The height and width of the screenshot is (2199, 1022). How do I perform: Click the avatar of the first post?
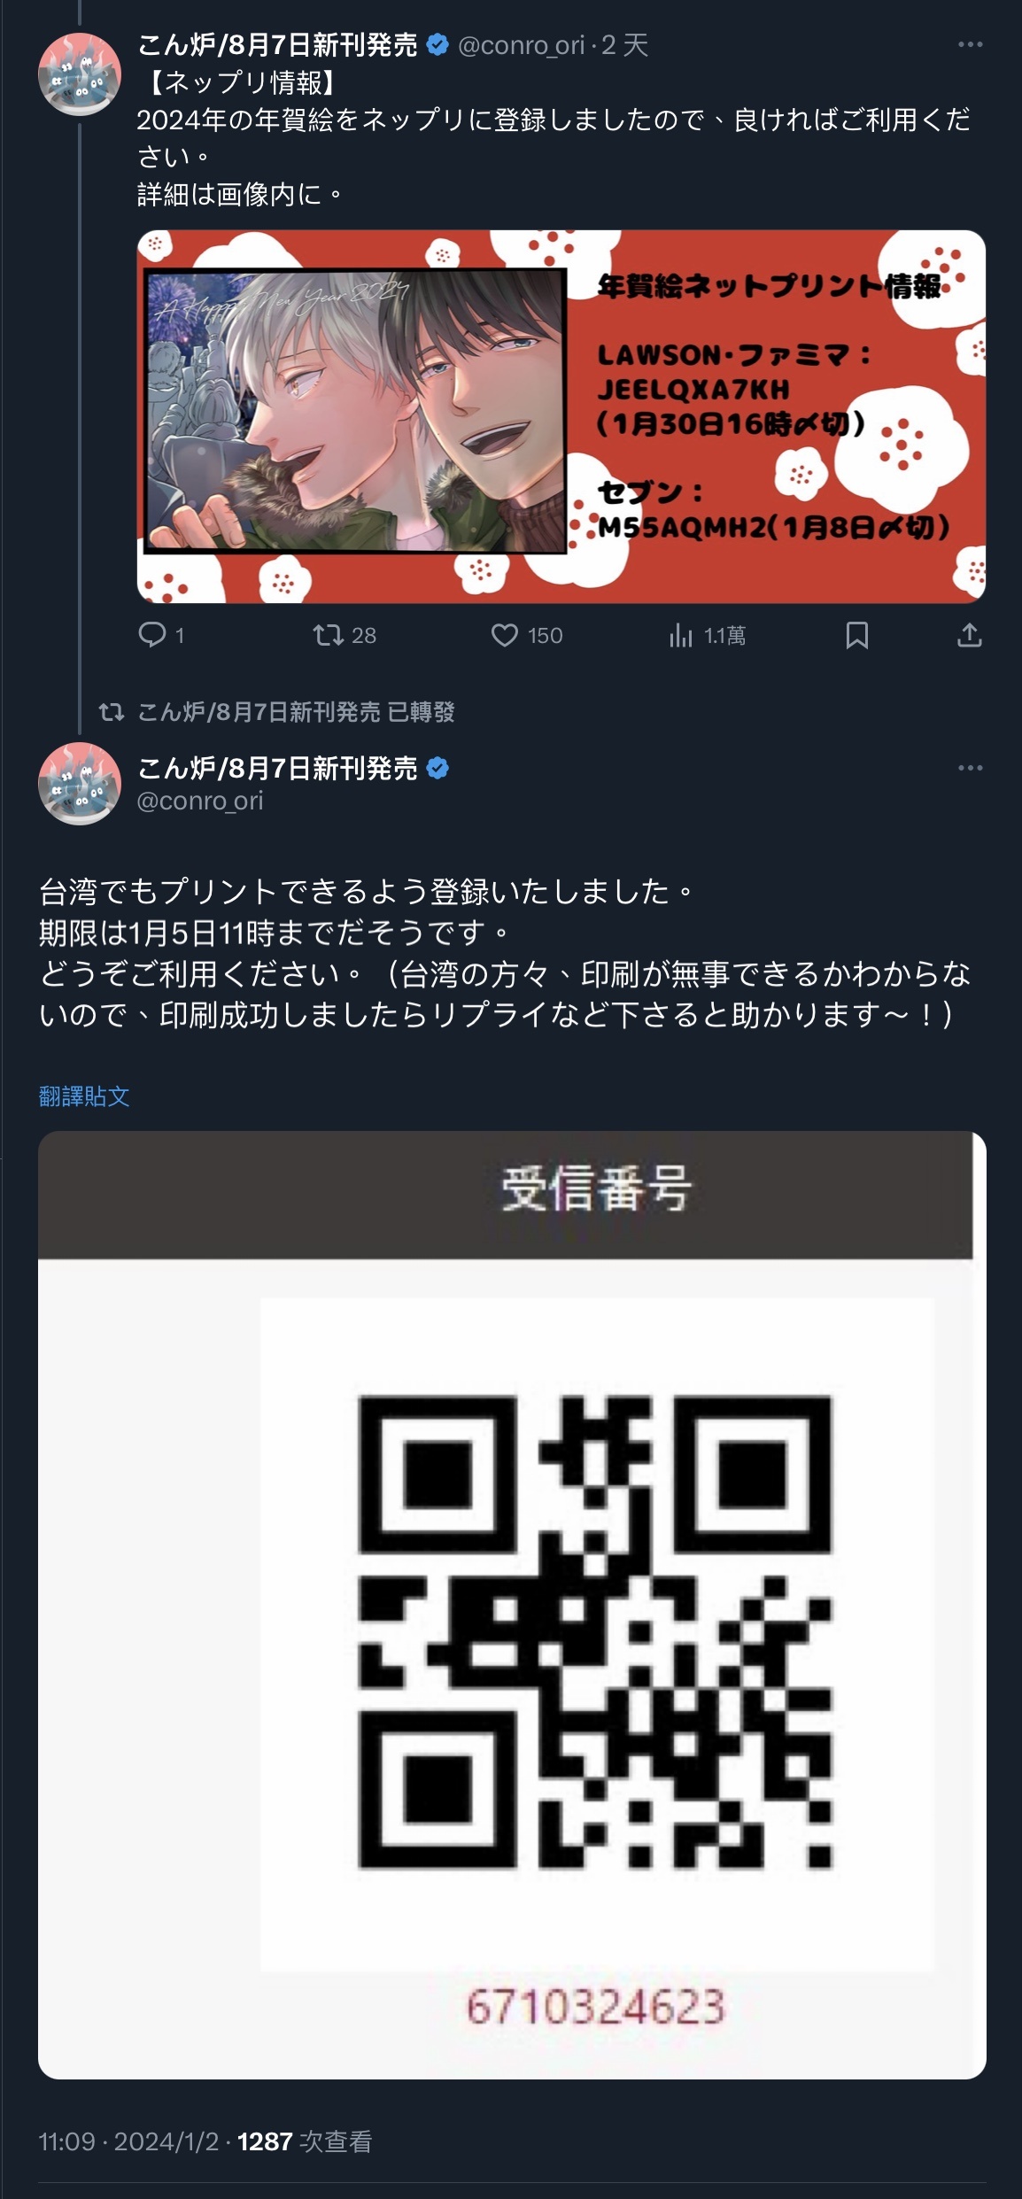click(x=80, y=74)
